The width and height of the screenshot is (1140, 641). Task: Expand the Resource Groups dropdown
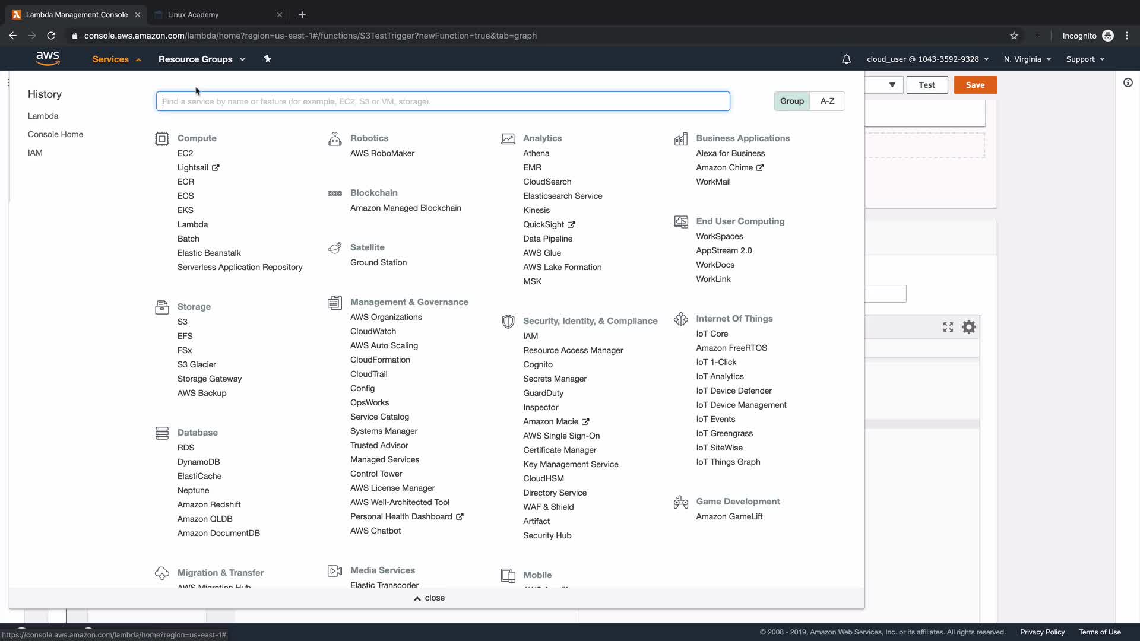201,59
